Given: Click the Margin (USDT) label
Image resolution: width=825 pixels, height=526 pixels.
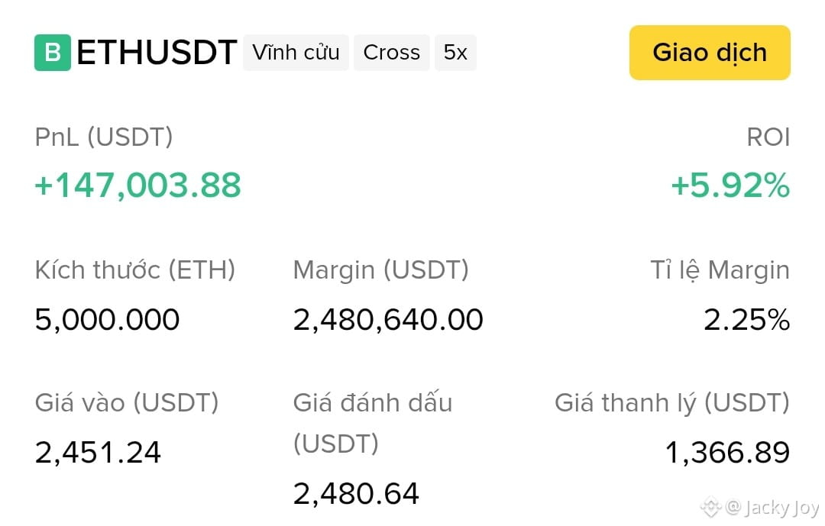Looking at the screenshot, I should (x=381, y=270).
